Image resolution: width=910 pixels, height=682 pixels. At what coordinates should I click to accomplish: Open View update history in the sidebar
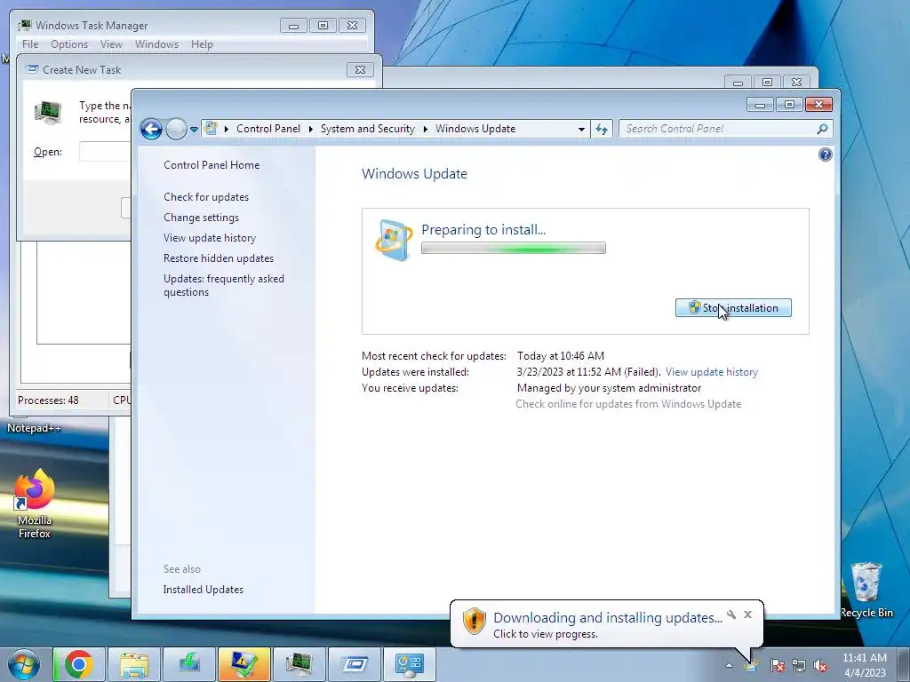click(x=210, y=238)
